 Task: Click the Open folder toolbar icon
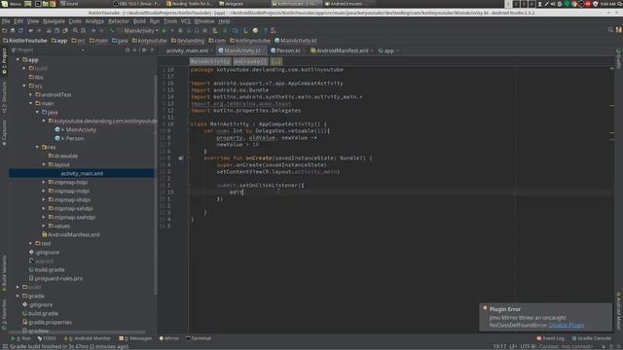(x=4, y=30)
